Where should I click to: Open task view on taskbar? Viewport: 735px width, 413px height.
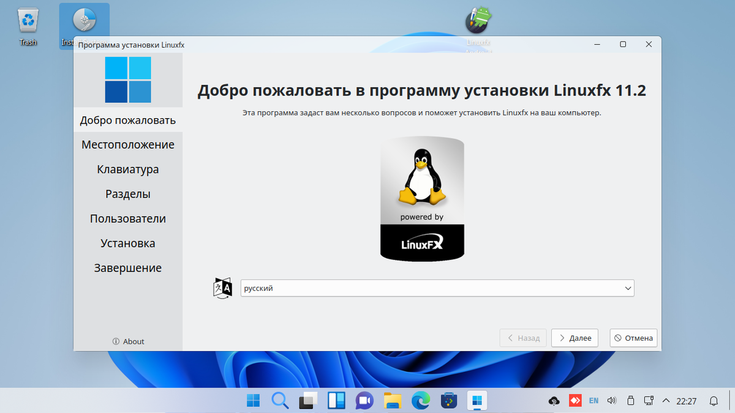coord(307,401)
